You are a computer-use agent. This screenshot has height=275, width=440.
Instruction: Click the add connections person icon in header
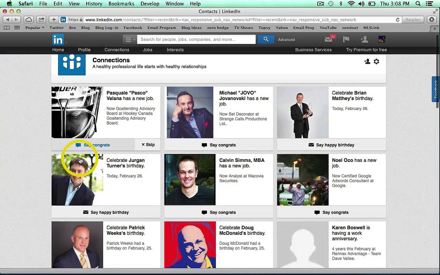364,39
